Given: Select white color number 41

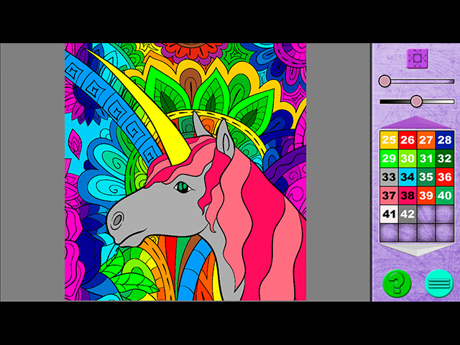Looking at the screenshot, I should [389, 213].
